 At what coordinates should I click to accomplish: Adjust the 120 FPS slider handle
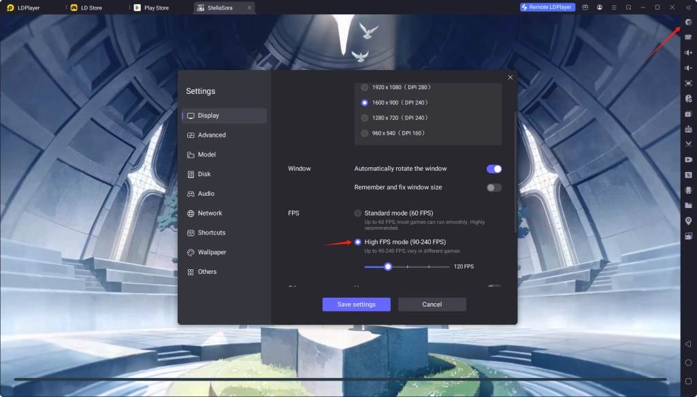pyautogui.click(x=388, y=266)
